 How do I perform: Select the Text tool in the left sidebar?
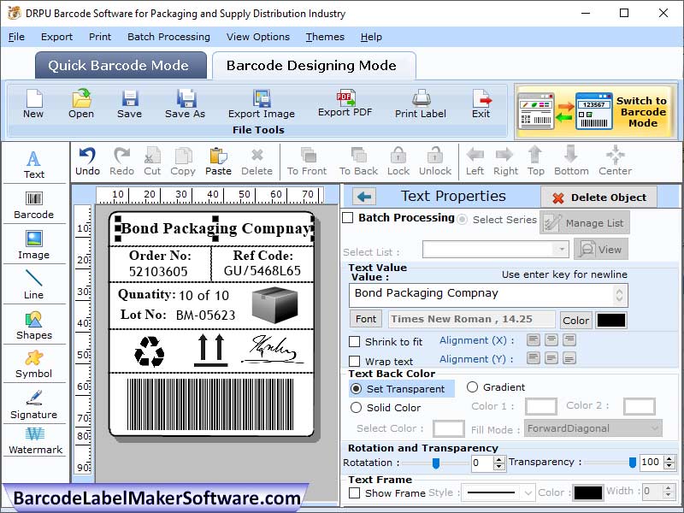(34, 161)
